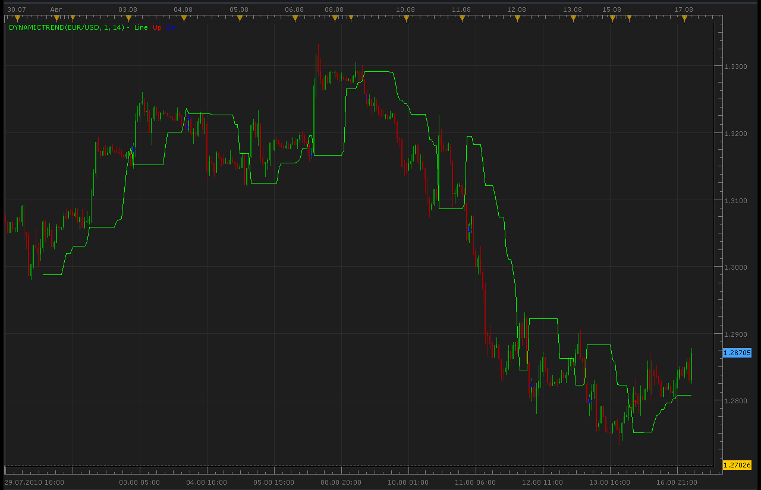
Task: Click the '16.08 21:00' bottom time label
Action: [x=677, y=482]
